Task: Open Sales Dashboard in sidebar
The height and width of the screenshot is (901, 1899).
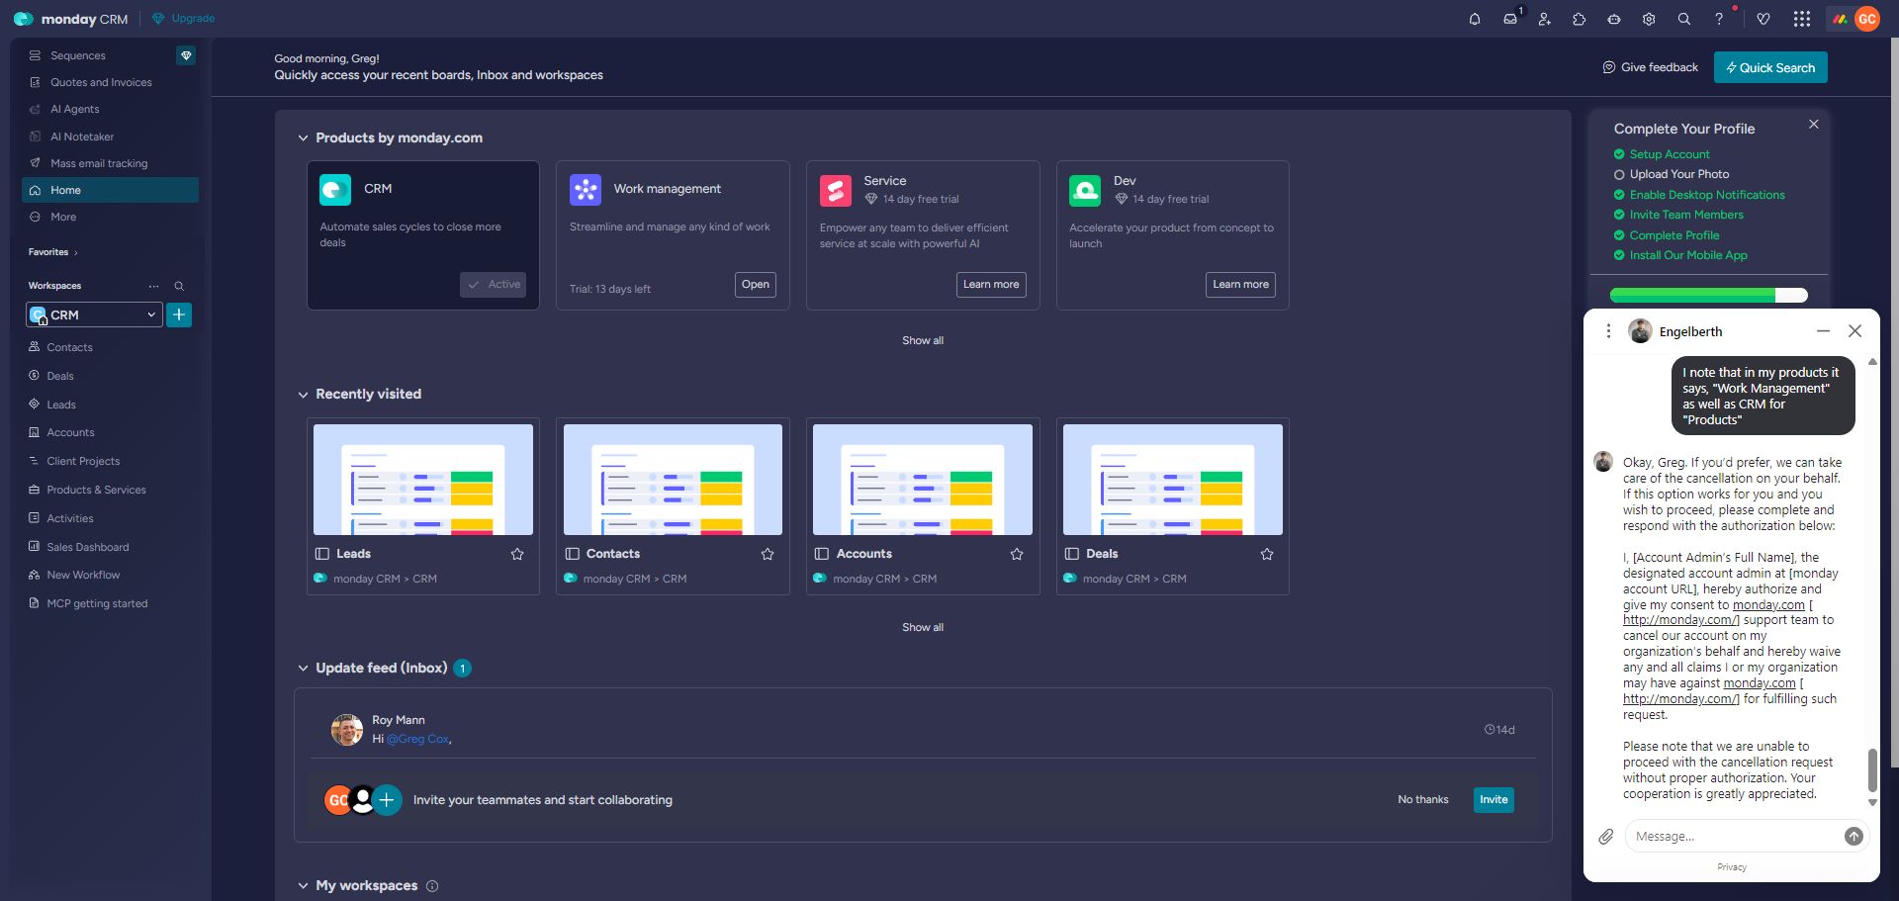Action: tap(87, 547)
